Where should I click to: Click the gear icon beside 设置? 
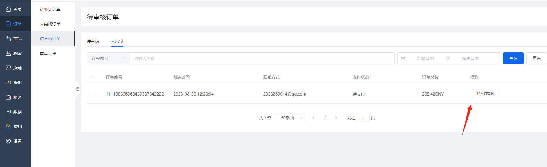tap(8, 141)
